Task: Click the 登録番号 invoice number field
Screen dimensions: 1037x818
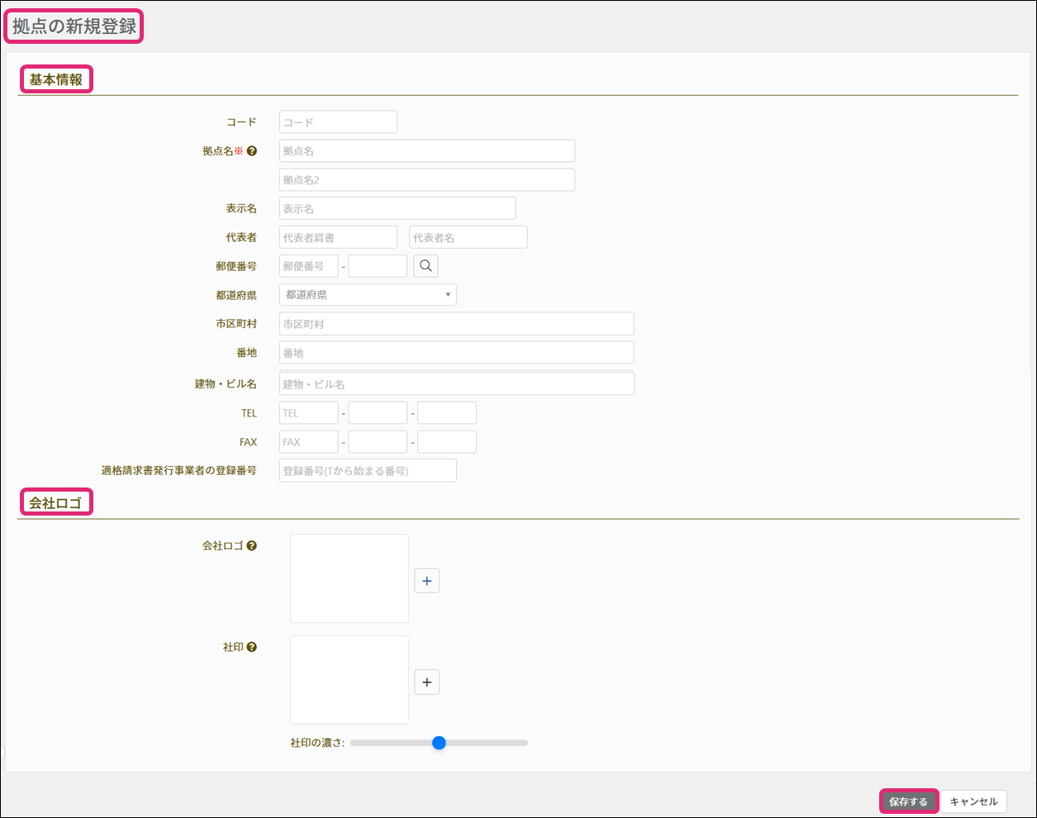Action: [x=368, y=471]
